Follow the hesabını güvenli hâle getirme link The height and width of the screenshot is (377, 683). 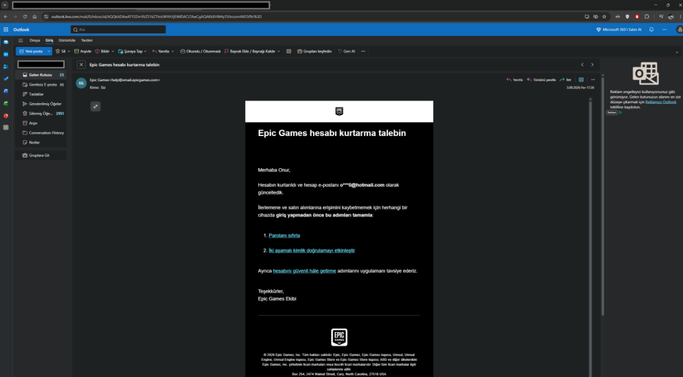point(304,271)
